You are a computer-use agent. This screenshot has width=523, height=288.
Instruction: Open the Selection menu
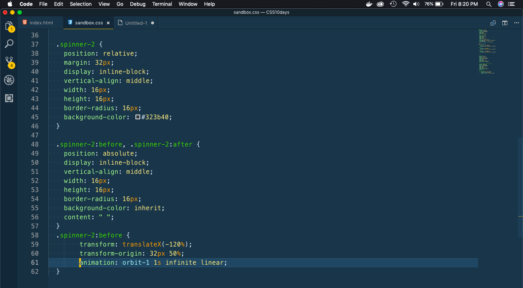tap(81, 4)
